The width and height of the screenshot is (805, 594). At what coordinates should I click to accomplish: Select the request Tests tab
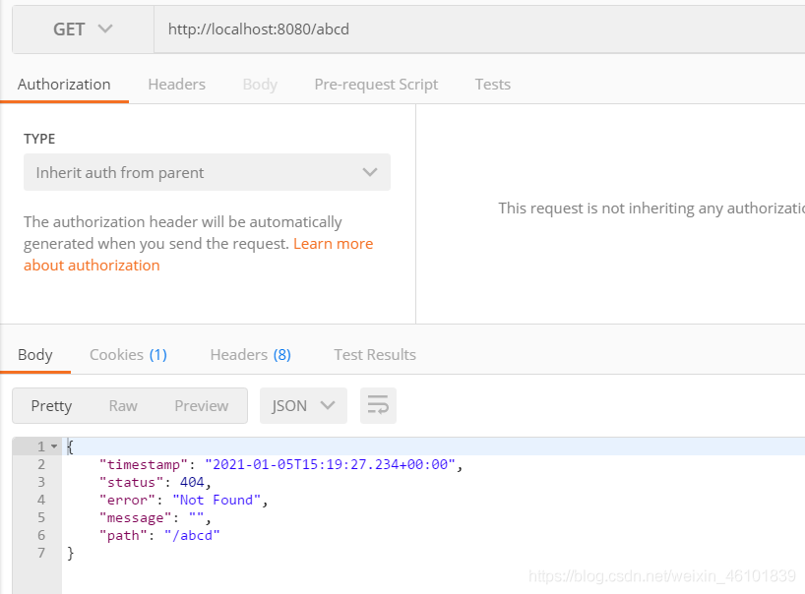coord(492,84)
